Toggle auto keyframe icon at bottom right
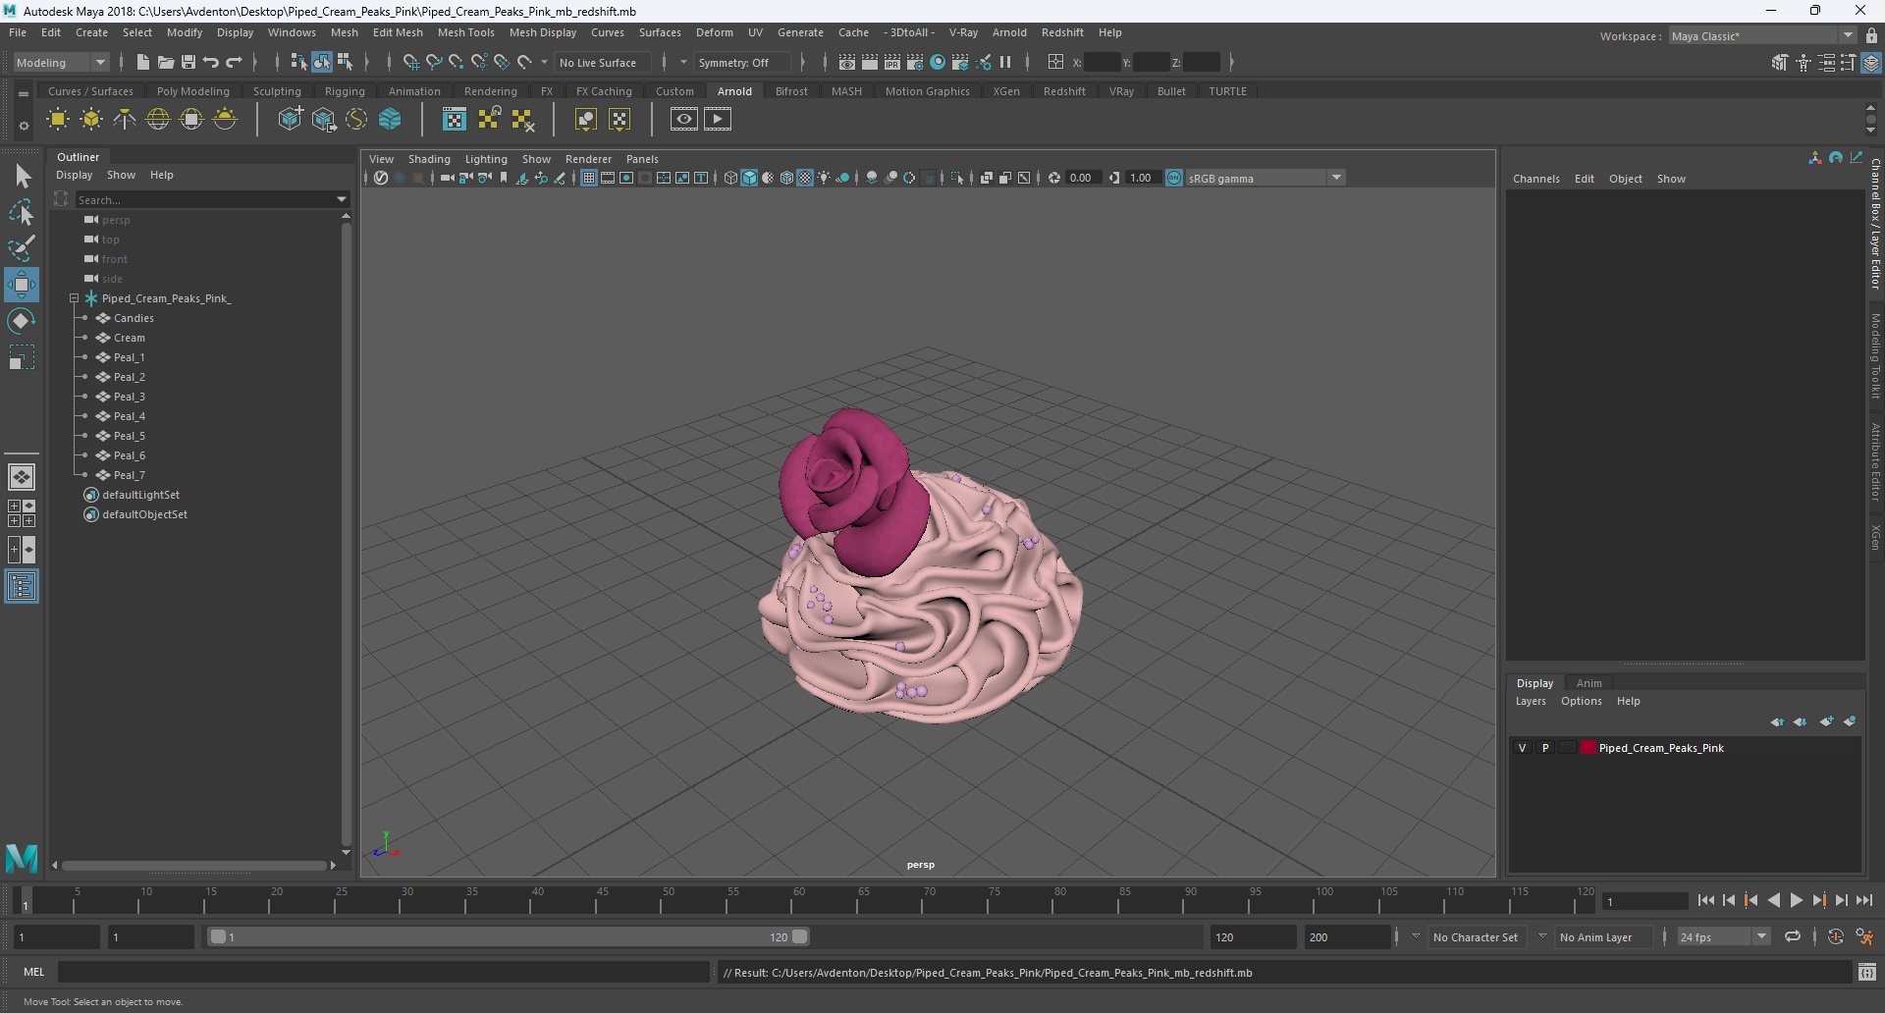The height and width of the screenshot is (1013, 1885). [1835, 936]
